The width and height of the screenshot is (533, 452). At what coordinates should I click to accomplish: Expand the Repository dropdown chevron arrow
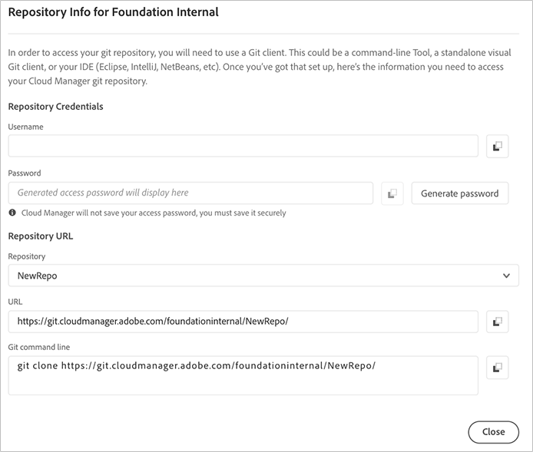click(x=505, y=275)
